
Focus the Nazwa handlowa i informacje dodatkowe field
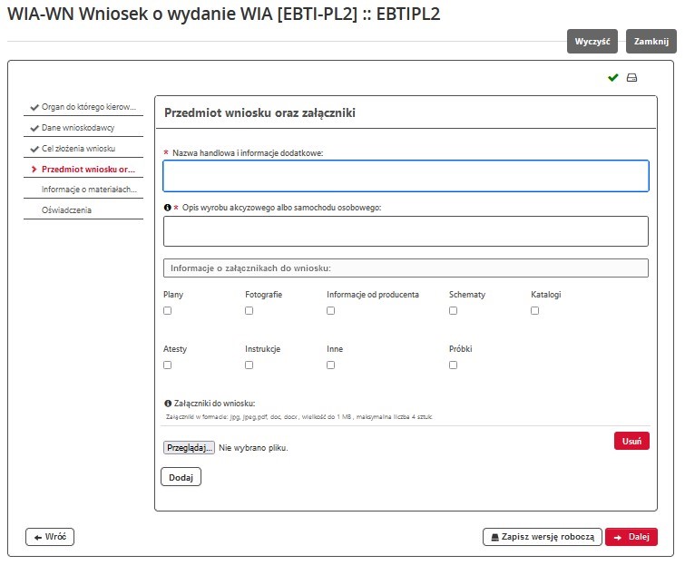406,176
